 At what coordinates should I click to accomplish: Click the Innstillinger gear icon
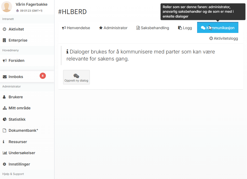click(x=4, y=164)
